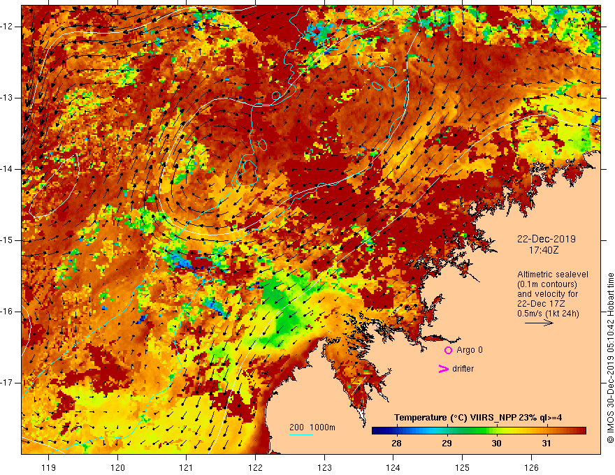This screenshot has width=615, height=475.
Task: Click longitude axis label 120
Action: [x=117, y=467]
